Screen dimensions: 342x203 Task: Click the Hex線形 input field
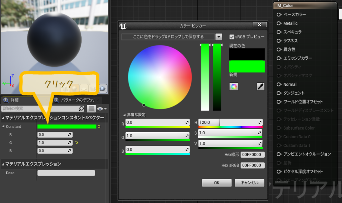(x=253, y=154)
